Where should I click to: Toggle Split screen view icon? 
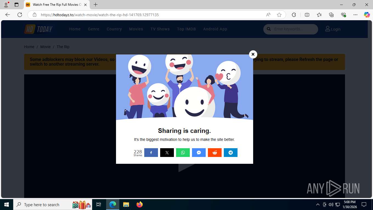click(x=307, y=15)
